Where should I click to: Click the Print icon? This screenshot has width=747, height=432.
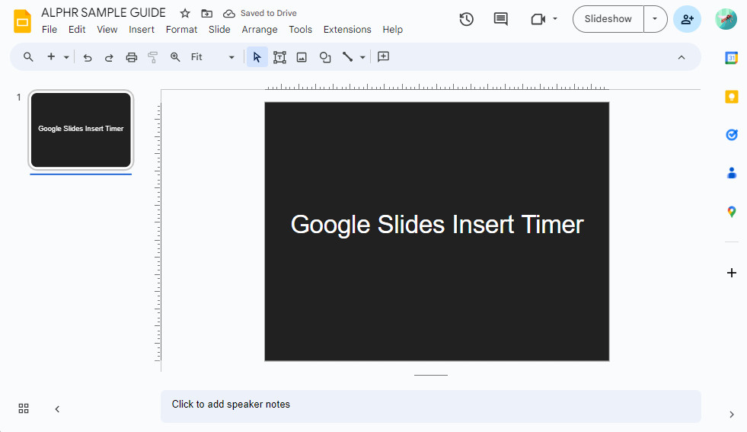(132, 57)
